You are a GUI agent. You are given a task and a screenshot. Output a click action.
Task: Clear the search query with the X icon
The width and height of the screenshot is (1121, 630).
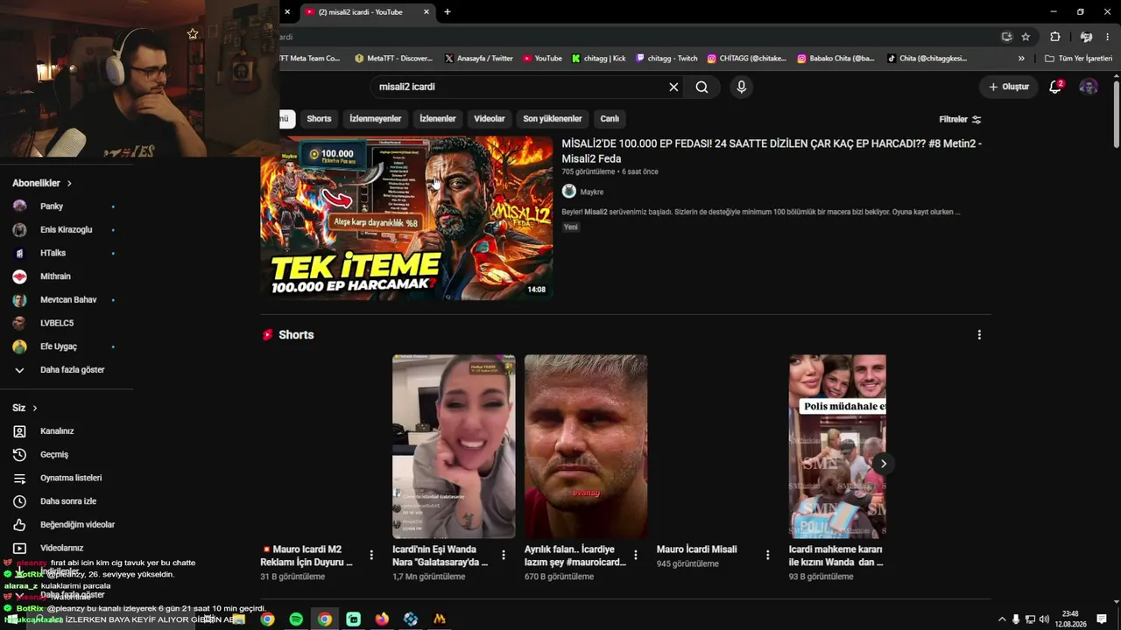click(673, 87)
